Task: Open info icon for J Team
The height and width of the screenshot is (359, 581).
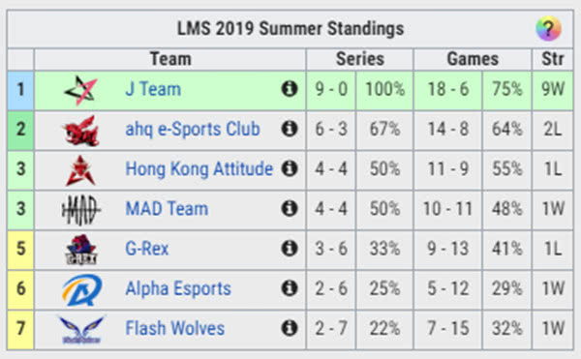Action: click(290, 89)
